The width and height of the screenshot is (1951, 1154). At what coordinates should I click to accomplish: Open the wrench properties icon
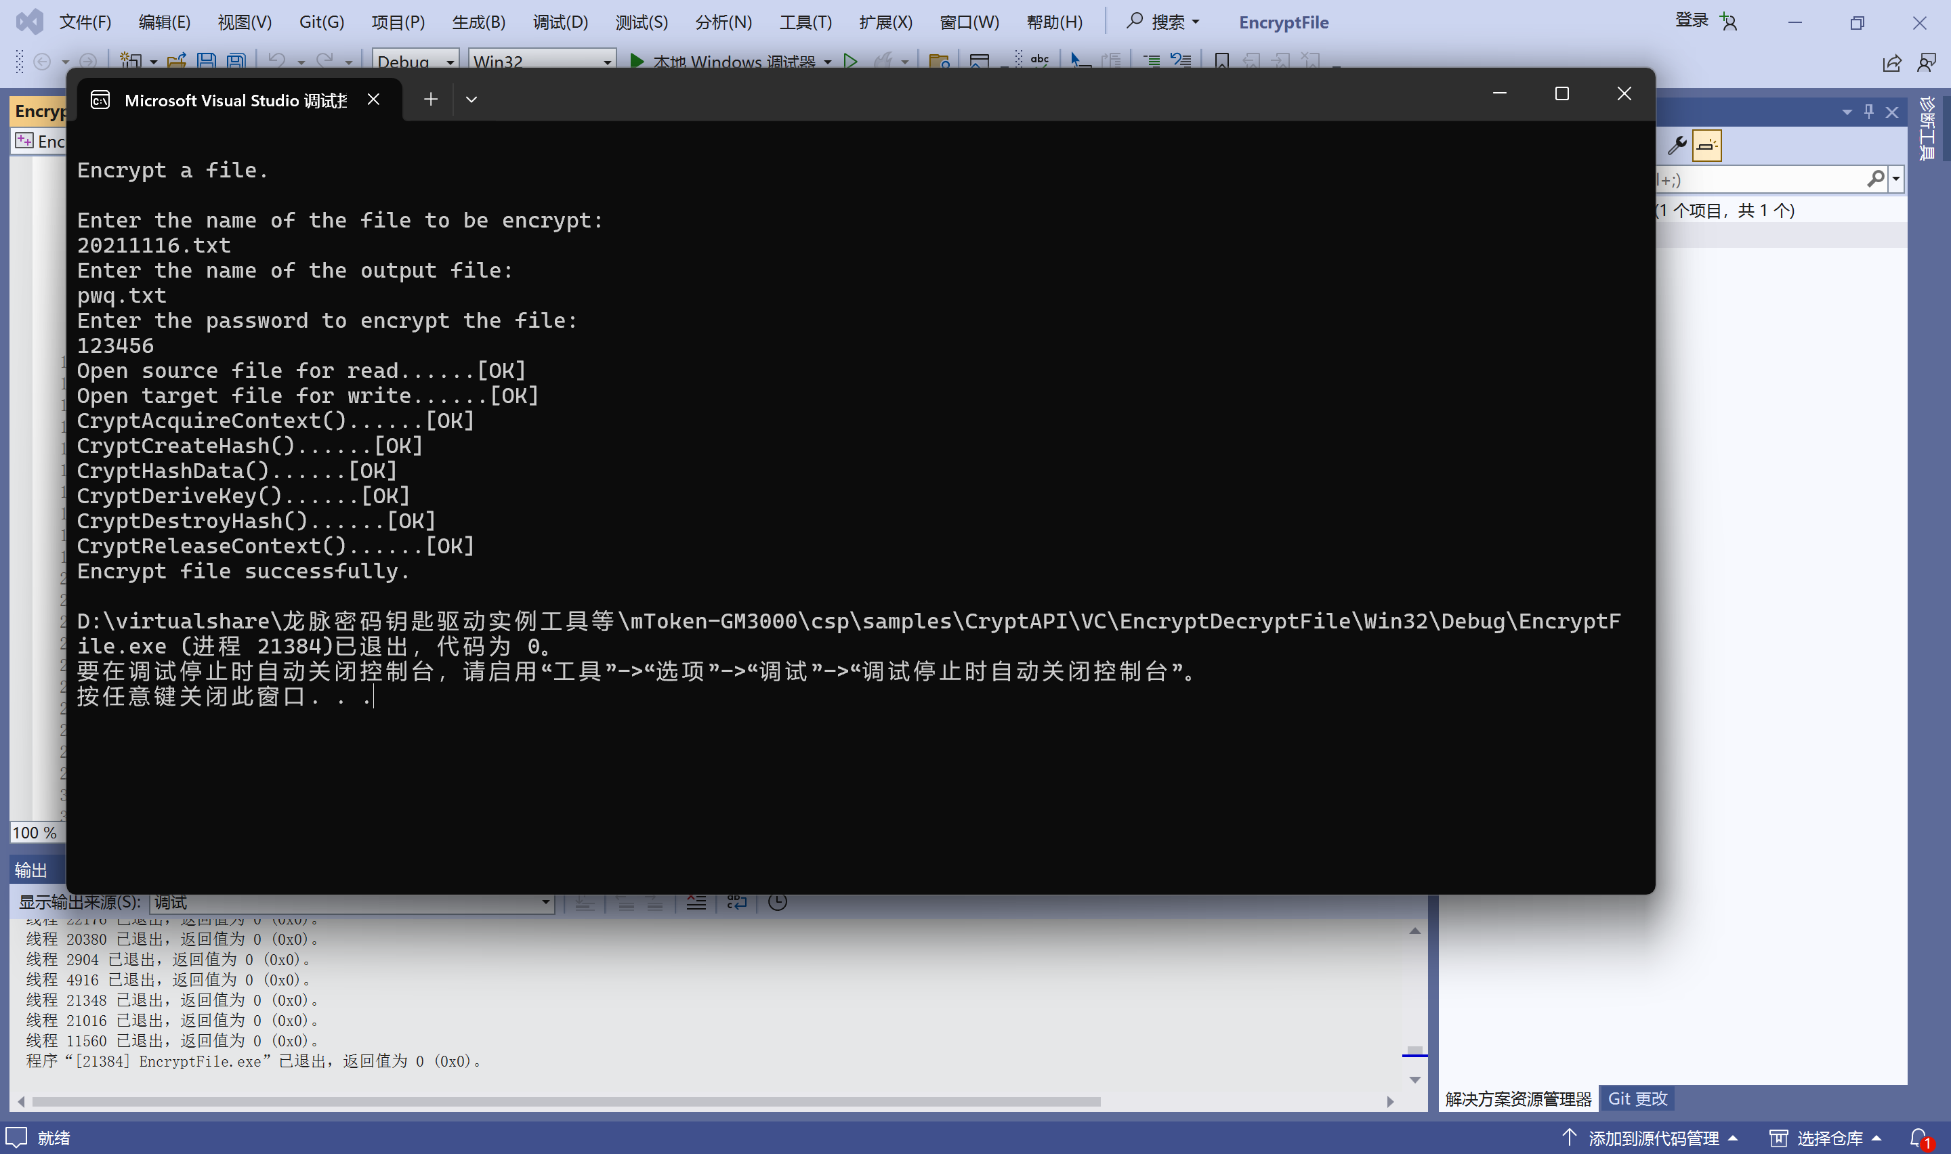[1677, 146]
